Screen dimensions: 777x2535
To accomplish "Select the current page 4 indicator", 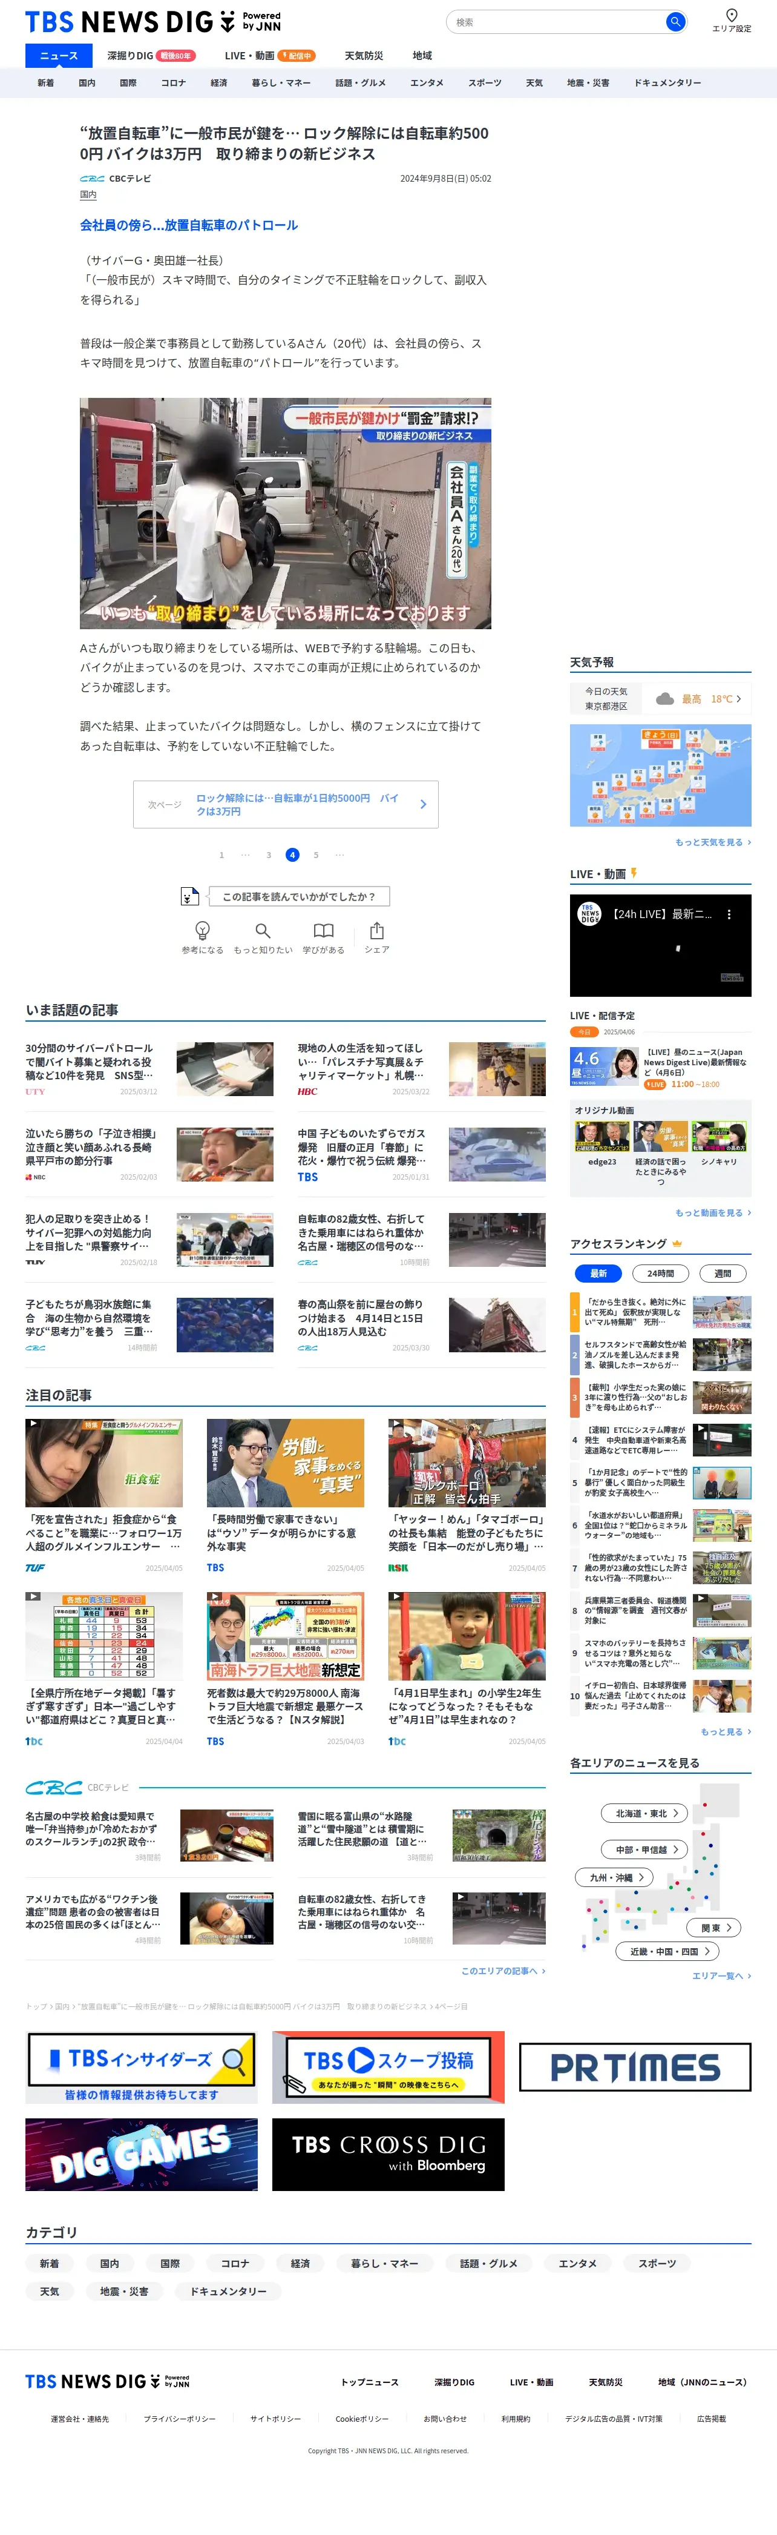I will [x=292, y=855].
